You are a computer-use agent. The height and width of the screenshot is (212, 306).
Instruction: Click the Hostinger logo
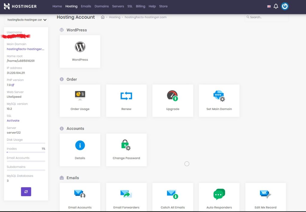[20, 6]
